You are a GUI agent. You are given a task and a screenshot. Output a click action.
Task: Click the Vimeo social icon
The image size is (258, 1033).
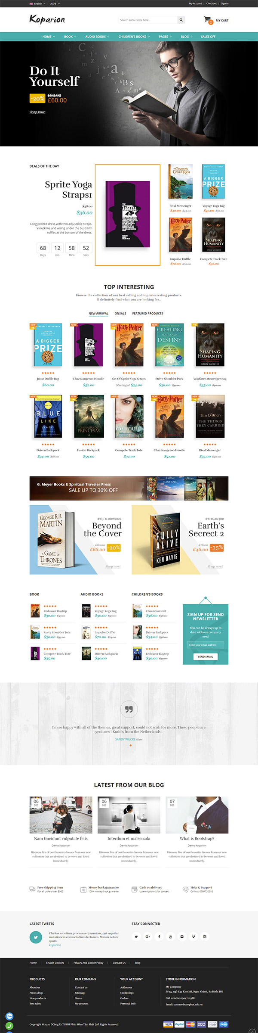click(x=193, y=937)
